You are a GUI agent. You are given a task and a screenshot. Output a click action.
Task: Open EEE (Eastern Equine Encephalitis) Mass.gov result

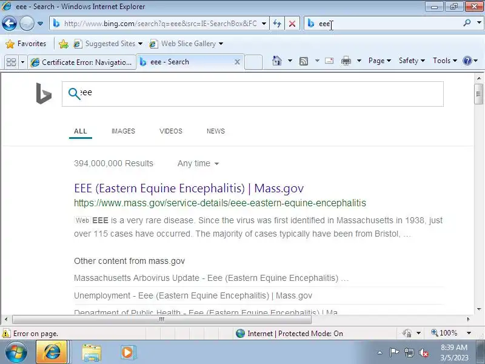click(189, 188)
